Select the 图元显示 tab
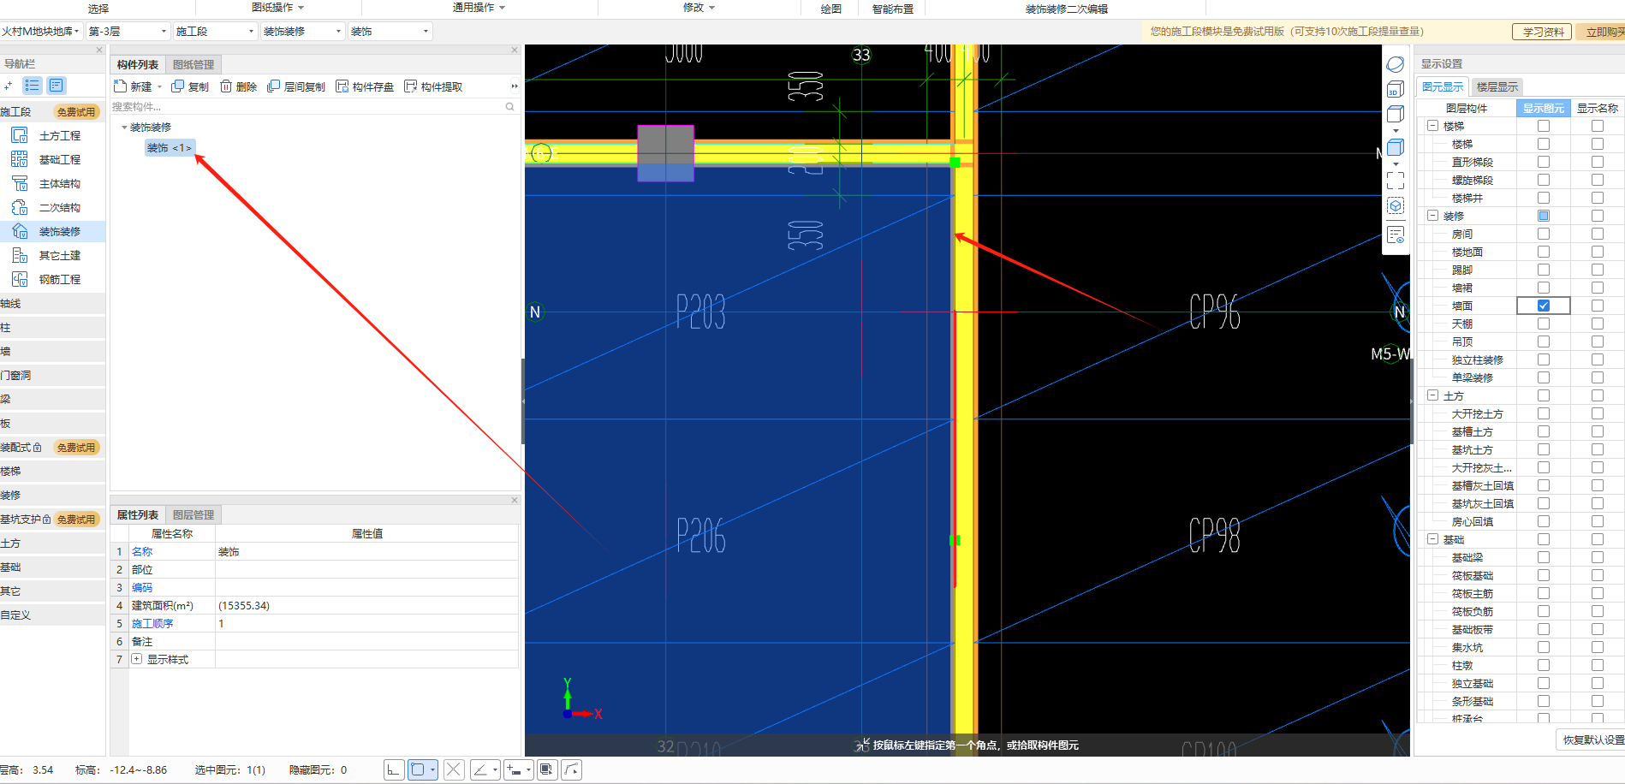 coord(1443,86)
